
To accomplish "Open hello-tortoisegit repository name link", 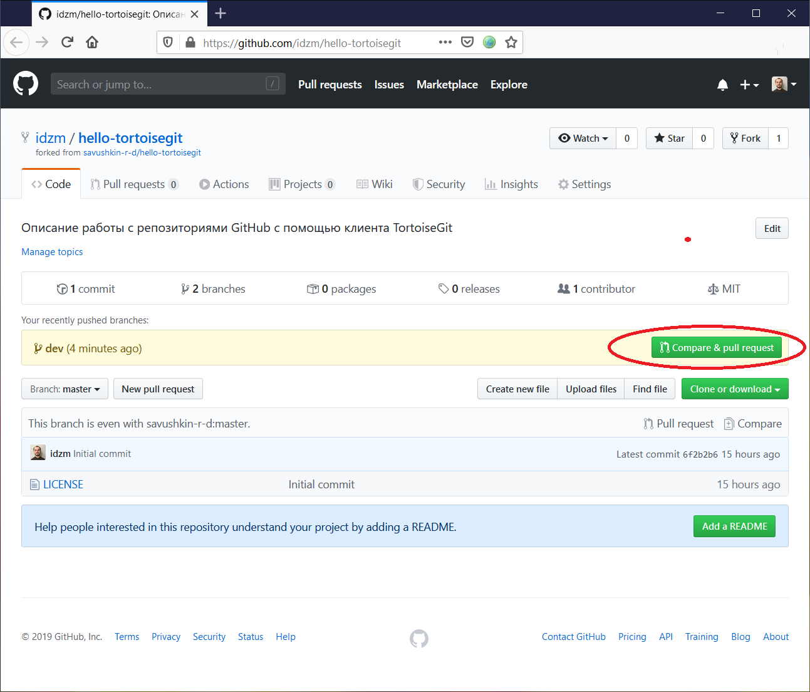I will [130, 138].
